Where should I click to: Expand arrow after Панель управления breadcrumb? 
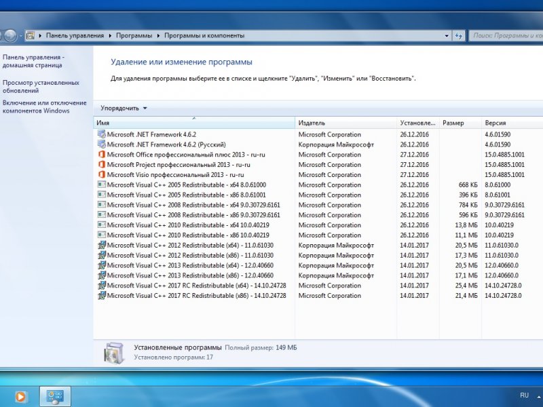[x=110, y=35]
